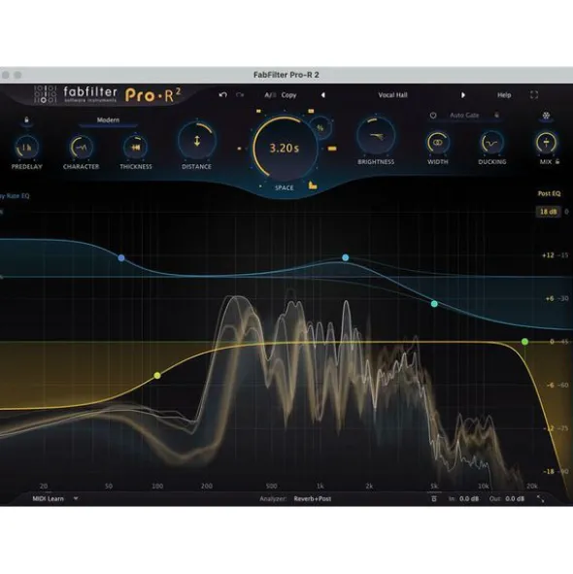Toggle full screen mode icon

534,95
